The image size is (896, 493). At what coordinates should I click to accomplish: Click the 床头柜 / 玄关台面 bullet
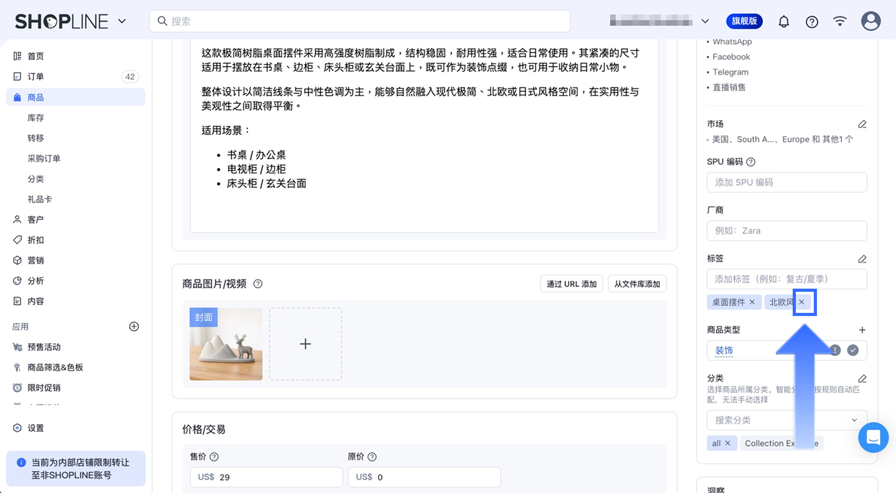(x=266, y=183)
